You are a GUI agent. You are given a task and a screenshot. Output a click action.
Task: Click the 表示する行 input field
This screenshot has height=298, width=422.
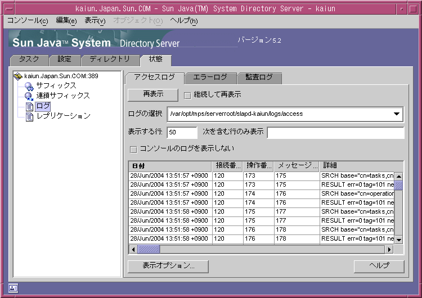point(182,132)
